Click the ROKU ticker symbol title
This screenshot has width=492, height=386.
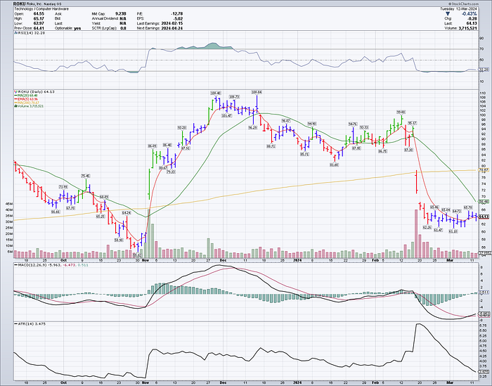pyautogui.click(x=19, y=4)
